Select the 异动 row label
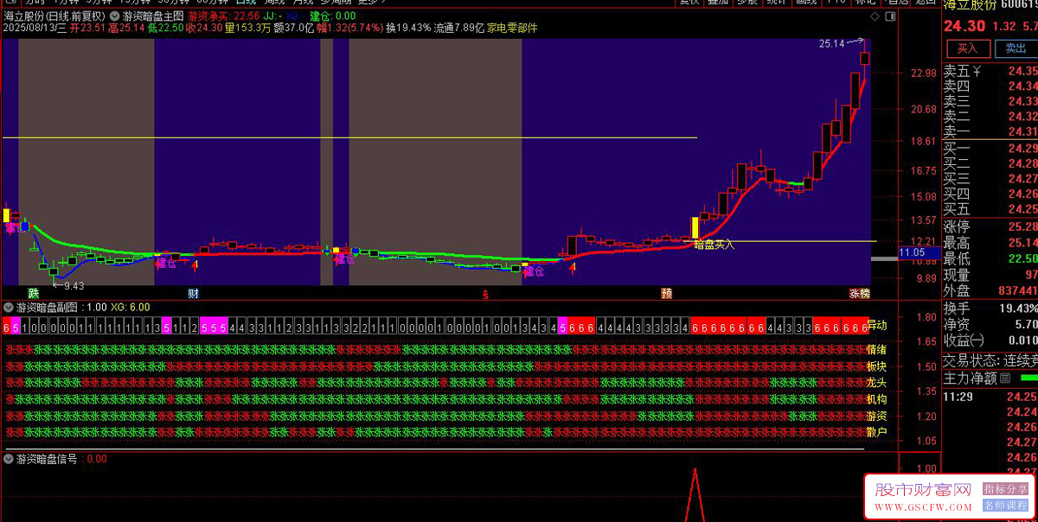Viewport: 1038px width, 522px height. (876, 325)
